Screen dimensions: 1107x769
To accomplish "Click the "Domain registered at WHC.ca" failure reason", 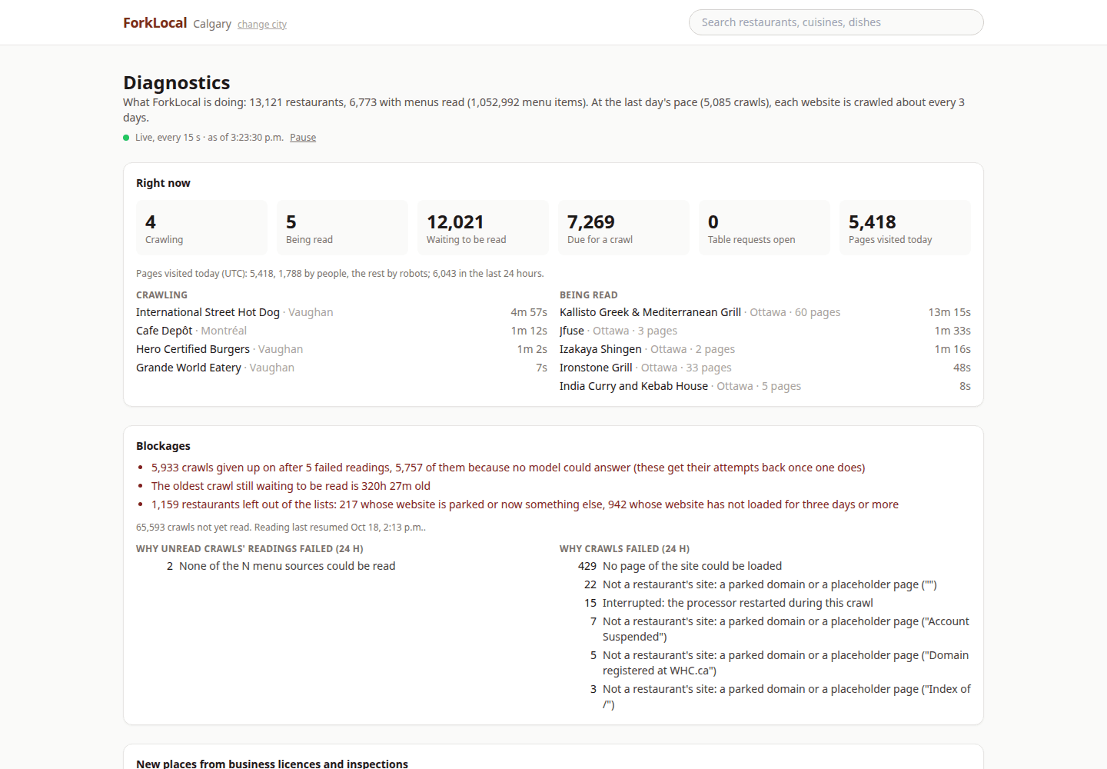I will point(786,663).
